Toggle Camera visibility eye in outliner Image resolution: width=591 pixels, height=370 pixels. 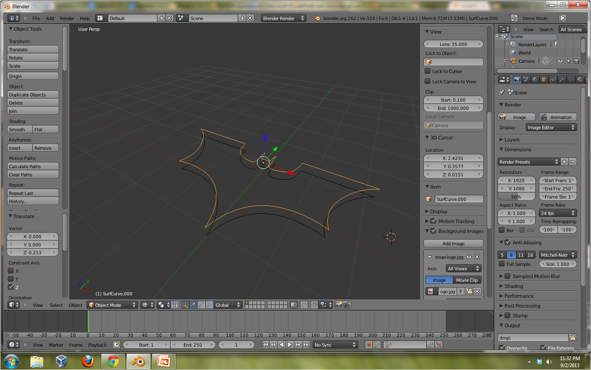click(x=560, y=61)
